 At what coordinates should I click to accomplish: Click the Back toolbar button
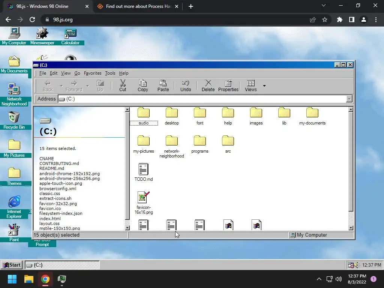coord(48,85)
